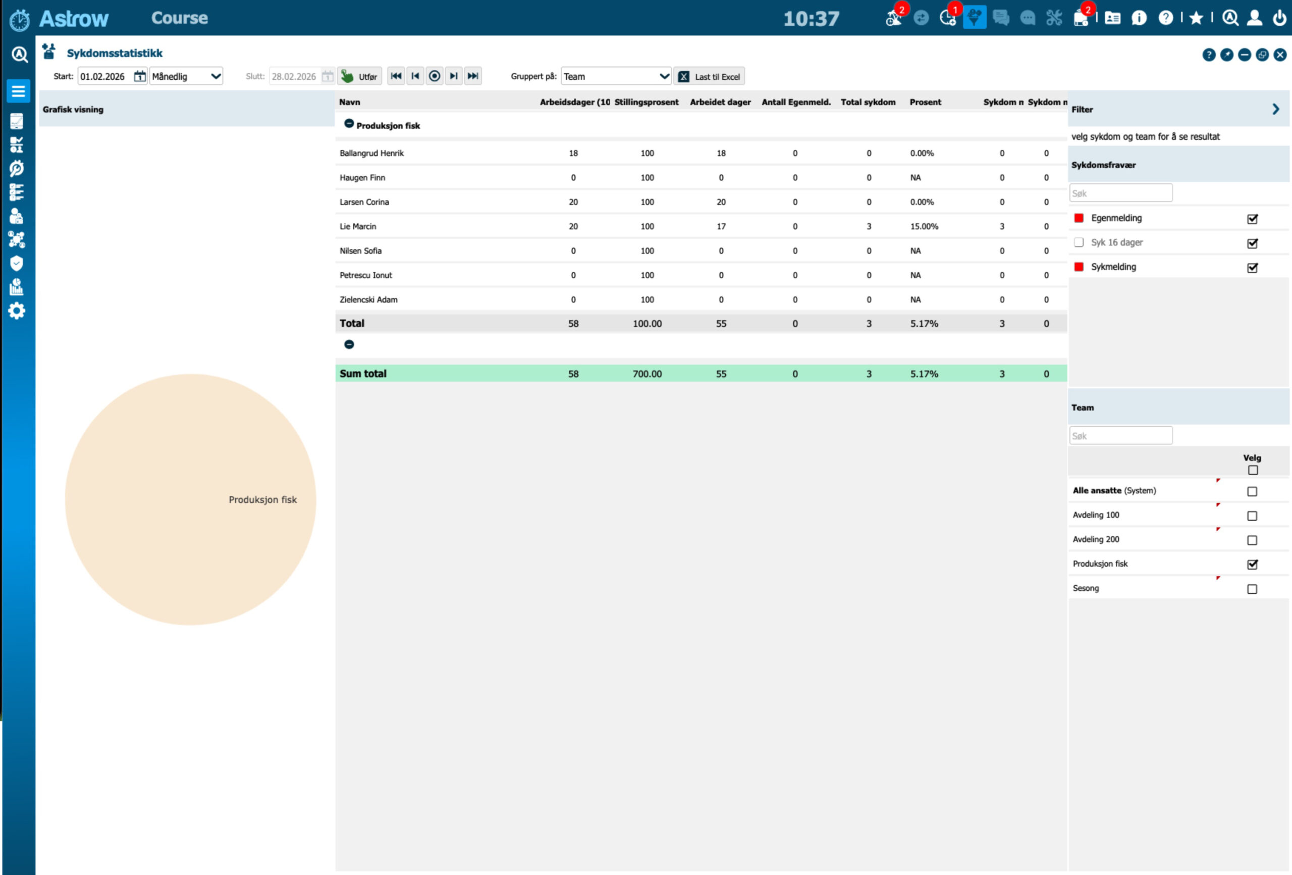Viewport: 1292px width, 875px height.
Task: Click the settings gear in left sidebar
Action: [17, 311]
